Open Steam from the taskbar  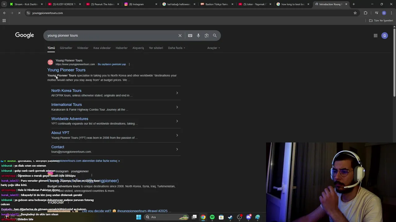point(230,217)
